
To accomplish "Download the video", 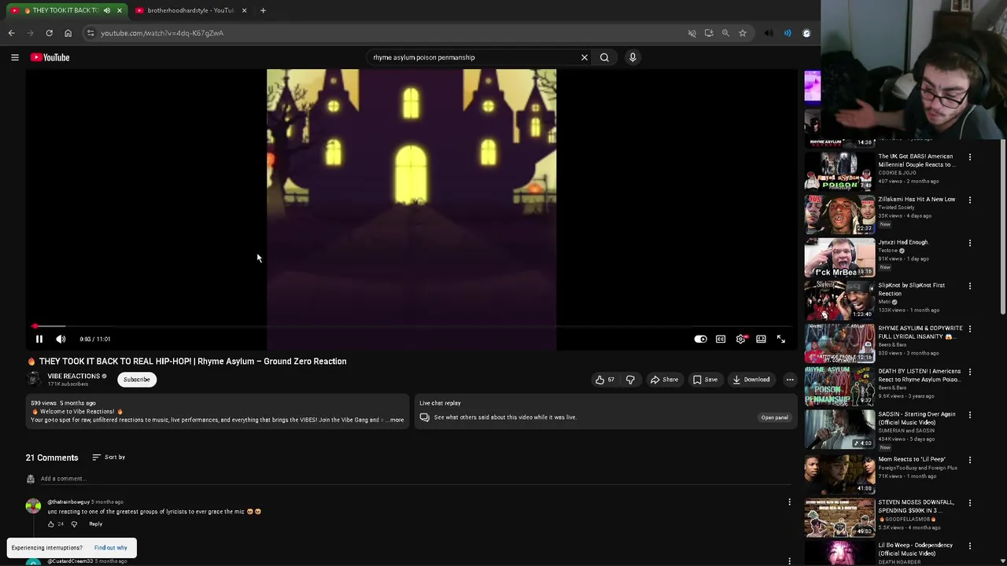I will point(751,380).
